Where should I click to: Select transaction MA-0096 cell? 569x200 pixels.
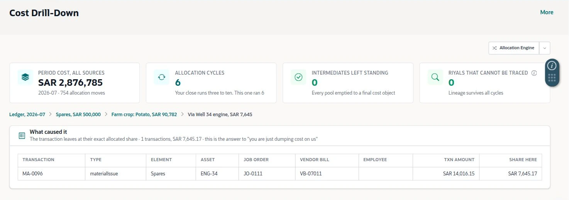pyautogui.click(x=51, y=173)
